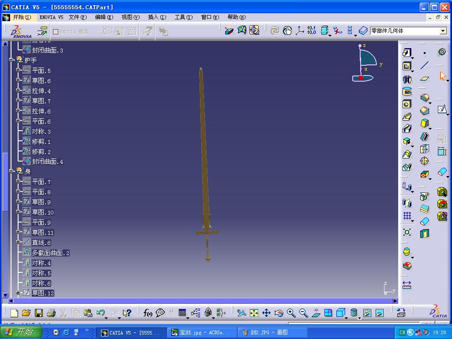The width and height of the screenshot is (452, 339).
Task: Undo the last action
Action: point(101,313)
